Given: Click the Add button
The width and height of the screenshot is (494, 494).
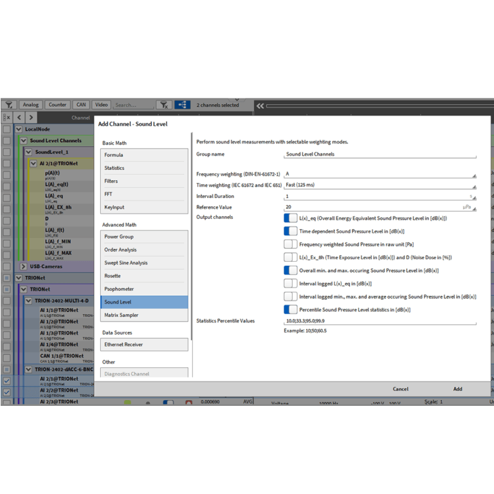Looking at the screenshot, I should pyautogui.click(x=457, y=389).
